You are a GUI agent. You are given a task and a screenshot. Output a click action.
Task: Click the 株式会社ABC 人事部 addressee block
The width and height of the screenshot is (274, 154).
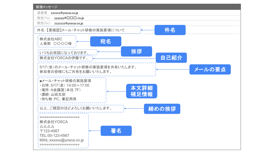57,41
